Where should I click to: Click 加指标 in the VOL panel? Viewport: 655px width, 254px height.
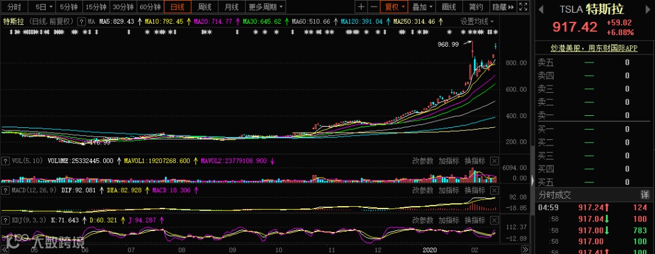coord(449,161)
